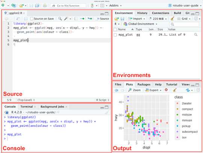Open the Build tab
Image resolution: width=203 pixels, height=153 pixels.
pos(177,13)
